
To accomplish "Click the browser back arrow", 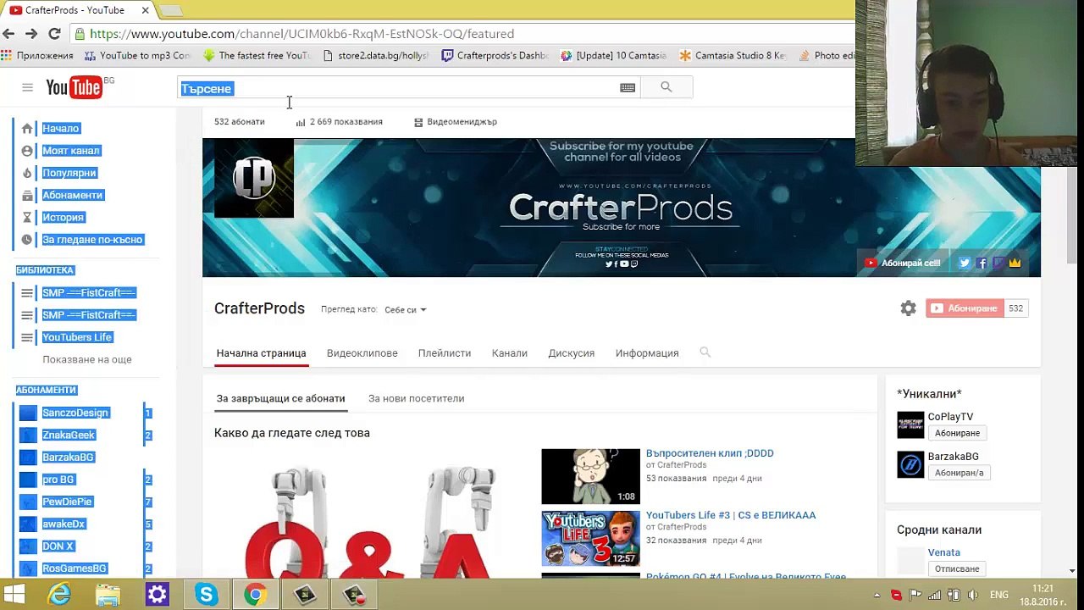I will (x=9, y=34).
